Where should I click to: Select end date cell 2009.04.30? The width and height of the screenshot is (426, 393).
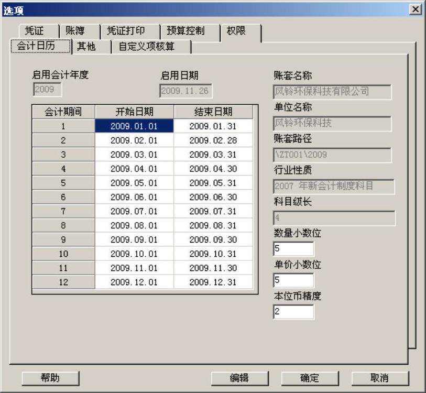pyautogui.click(x=213, y=169)
